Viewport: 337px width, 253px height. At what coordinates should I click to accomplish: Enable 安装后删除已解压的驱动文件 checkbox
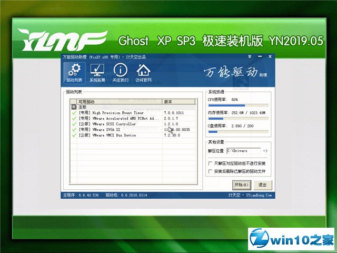click(x=211, y=171)
